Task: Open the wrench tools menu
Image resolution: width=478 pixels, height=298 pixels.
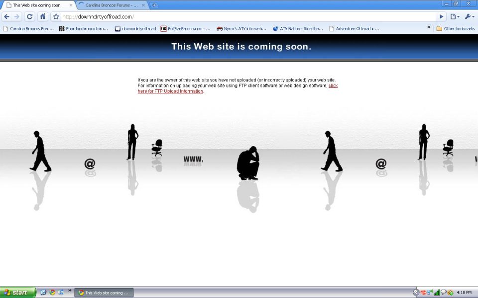Action: (x=469, y=17)
